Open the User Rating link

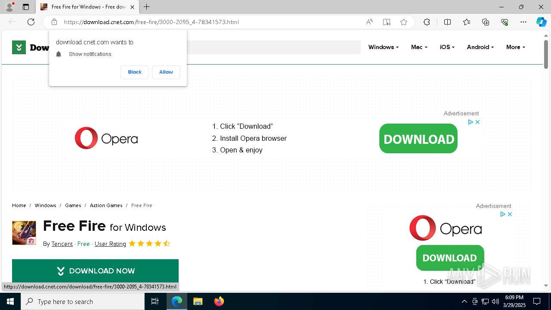[x=110, y=244]
